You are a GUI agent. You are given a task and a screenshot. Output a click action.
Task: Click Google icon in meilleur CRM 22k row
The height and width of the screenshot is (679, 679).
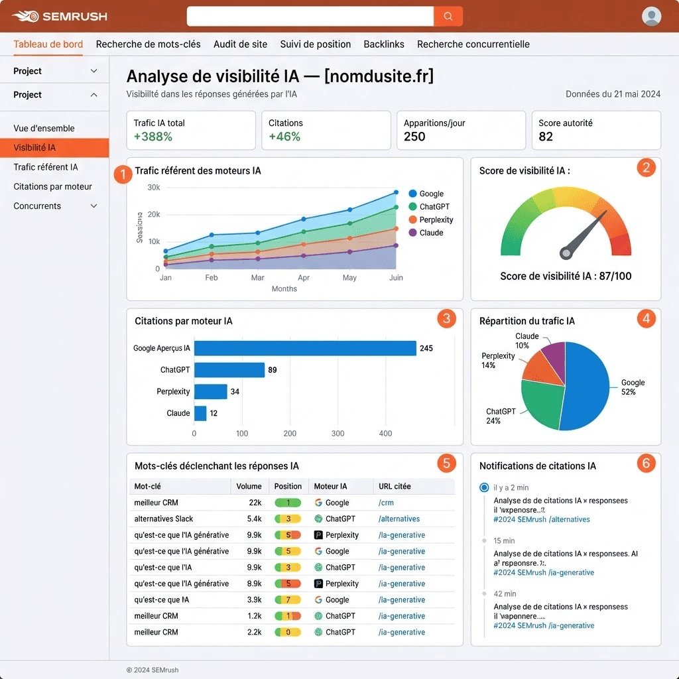point(318,503)
